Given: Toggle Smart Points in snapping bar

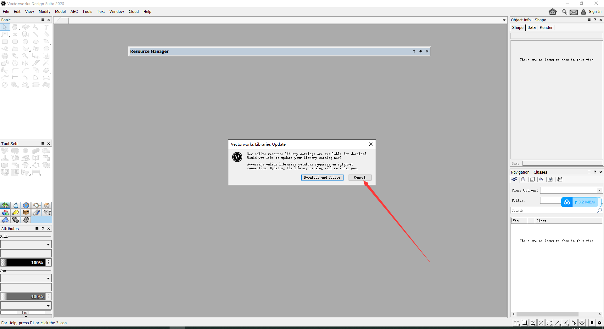Looking at the screenshot, I should click(x=549, y=323).
